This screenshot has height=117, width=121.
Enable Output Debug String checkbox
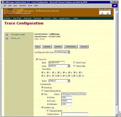tap(42, 91)
